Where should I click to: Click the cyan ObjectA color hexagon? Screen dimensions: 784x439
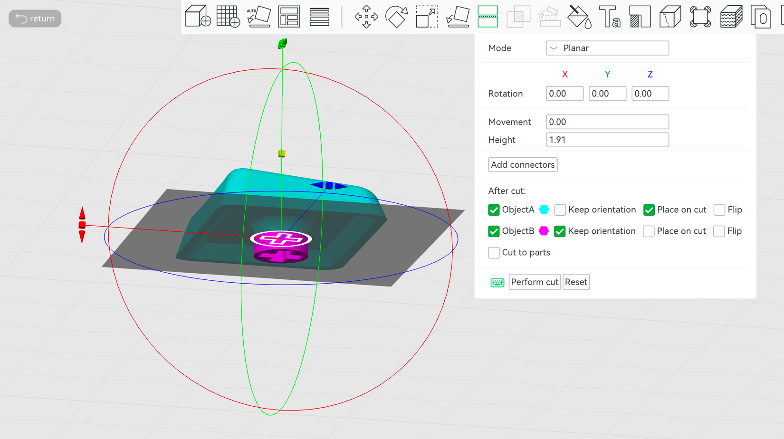click(x=545, y=210)
